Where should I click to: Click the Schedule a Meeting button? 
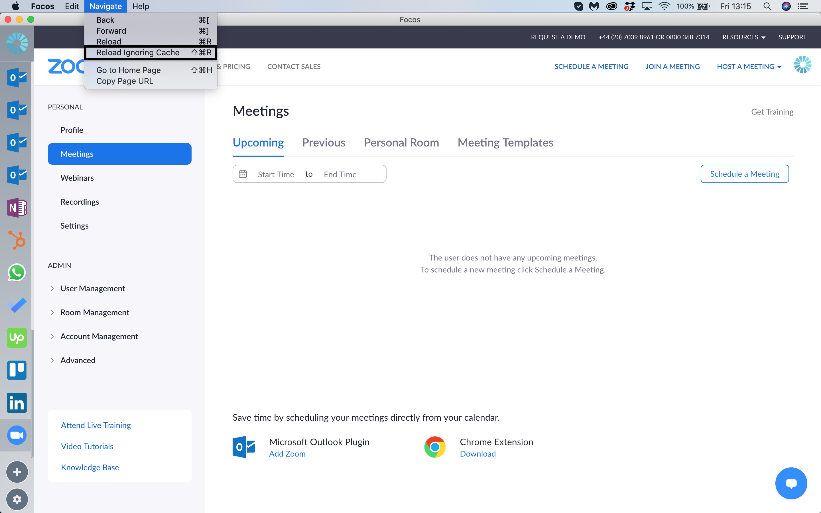click(x=744, y=174)
